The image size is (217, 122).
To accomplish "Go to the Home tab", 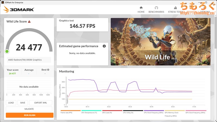I will 141,9.
